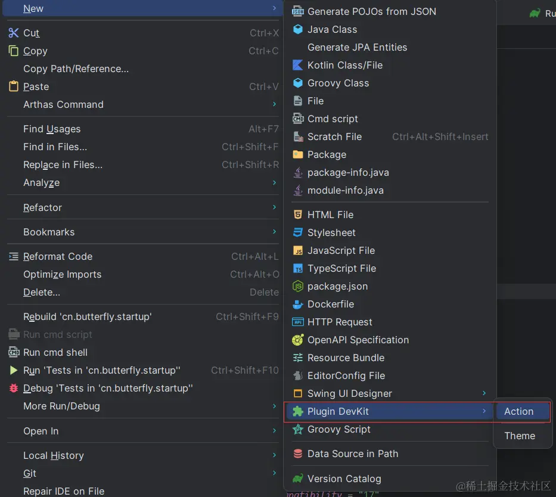Expand the Open In submenu arrow
The width and height of the screenshot is (556, 497).
pyautogui.click(x=274, y=430)
